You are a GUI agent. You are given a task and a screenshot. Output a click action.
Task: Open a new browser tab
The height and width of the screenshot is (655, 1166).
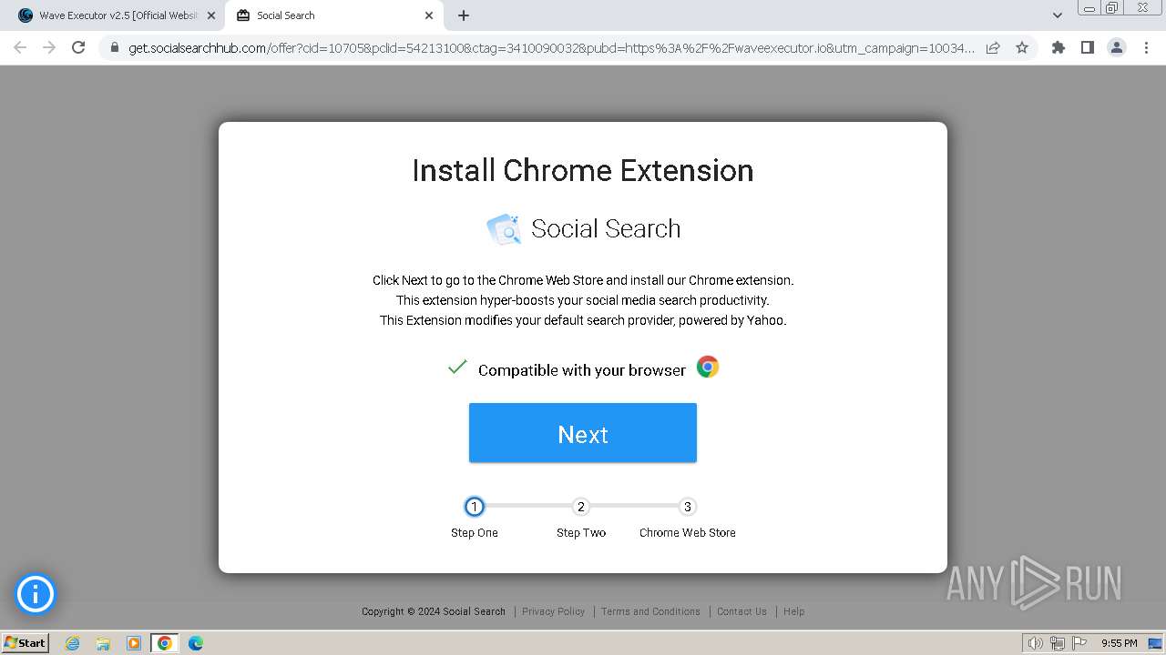pyautogui.click(x=464, y=15)
